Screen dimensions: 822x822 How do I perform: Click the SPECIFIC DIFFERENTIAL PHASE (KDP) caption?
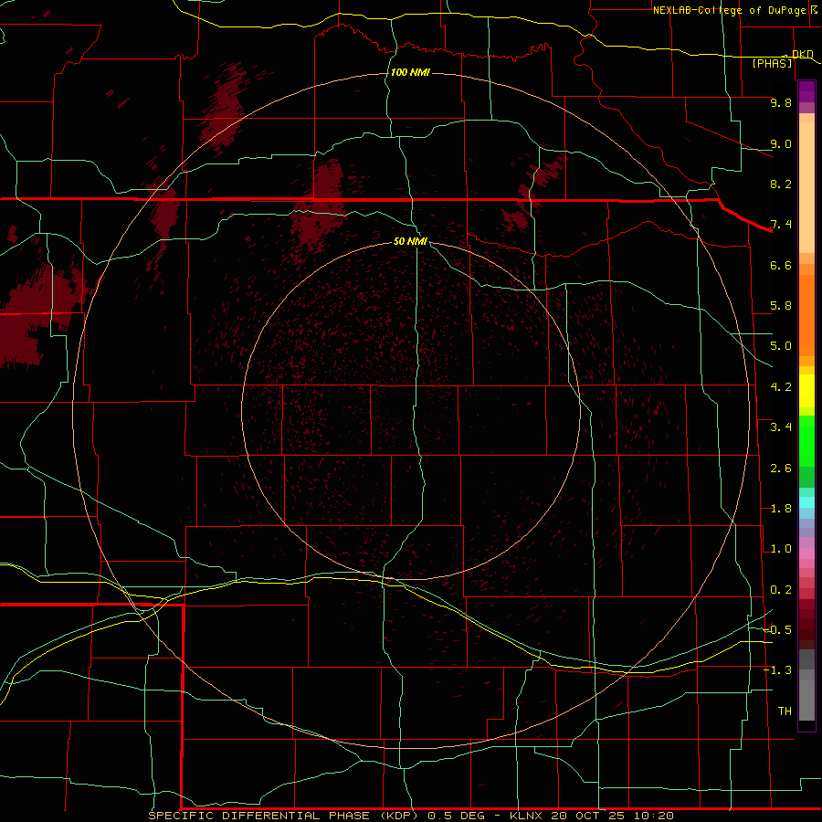pos(285,816)
